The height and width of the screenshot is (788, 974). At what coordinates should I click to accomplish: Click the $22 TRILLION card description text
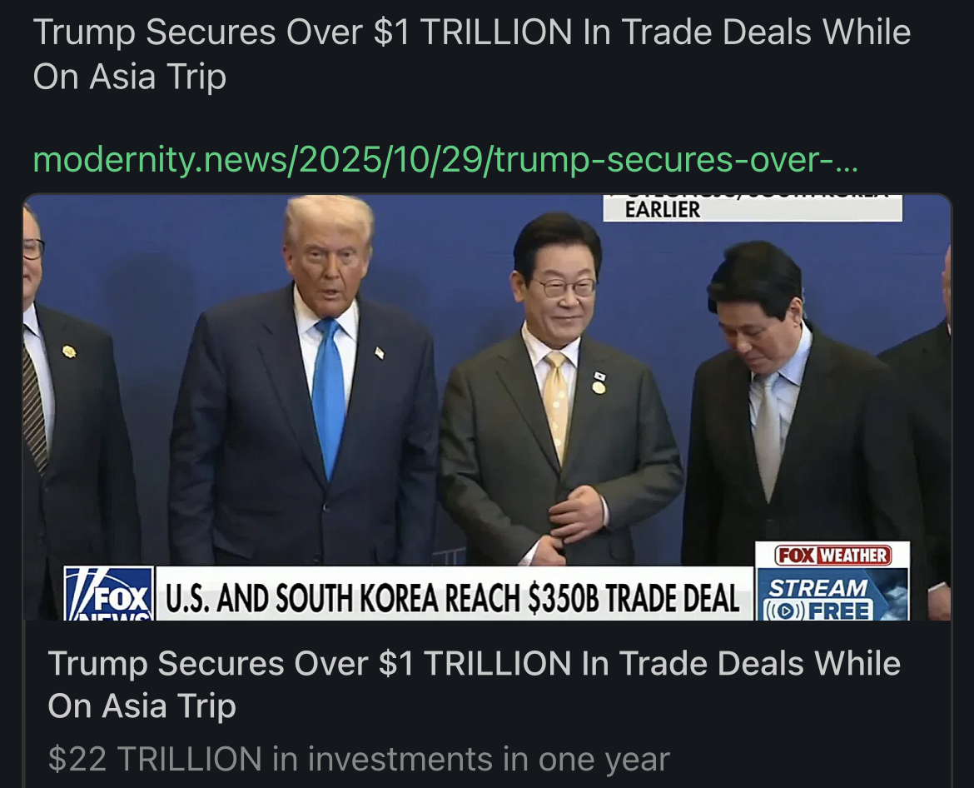pyautogui.click(x=359, y=759)
